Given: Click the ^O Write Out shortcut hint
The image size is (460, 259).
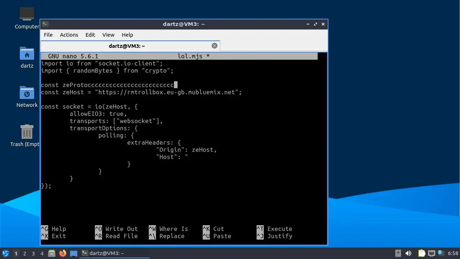Looking at the screenshot, I should pos(116,229).
